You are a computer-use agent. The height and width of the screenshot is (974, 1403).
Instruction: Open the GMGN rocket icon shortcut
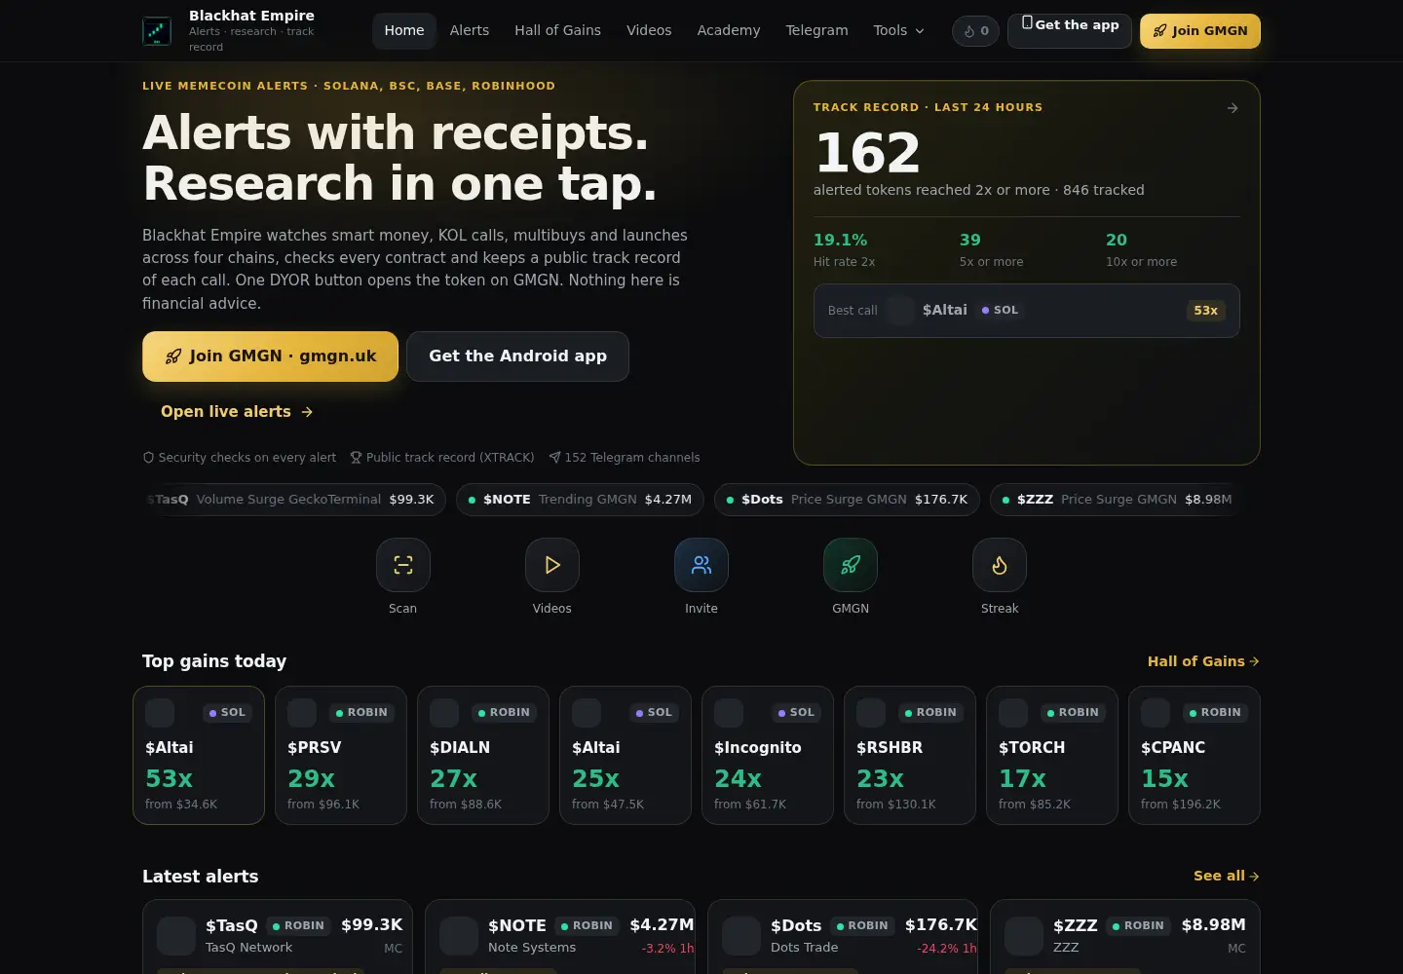[851, 565]
